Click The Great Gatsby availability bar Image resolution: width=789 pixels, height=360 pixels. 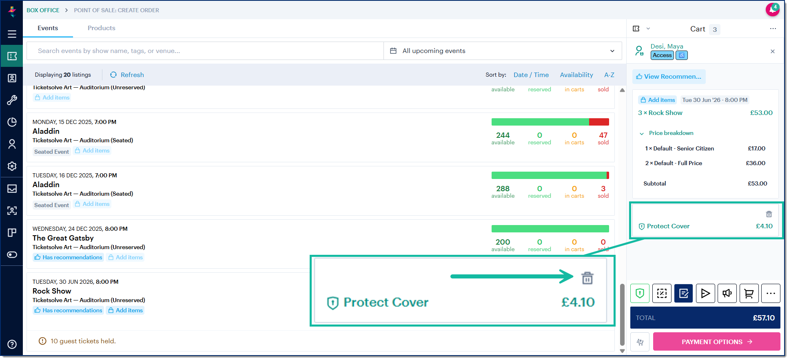[550, 229]
